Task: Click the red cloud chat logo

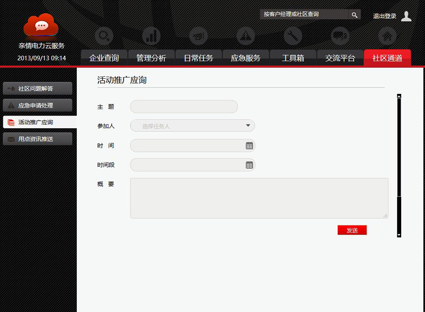Action: coord(41,25)
